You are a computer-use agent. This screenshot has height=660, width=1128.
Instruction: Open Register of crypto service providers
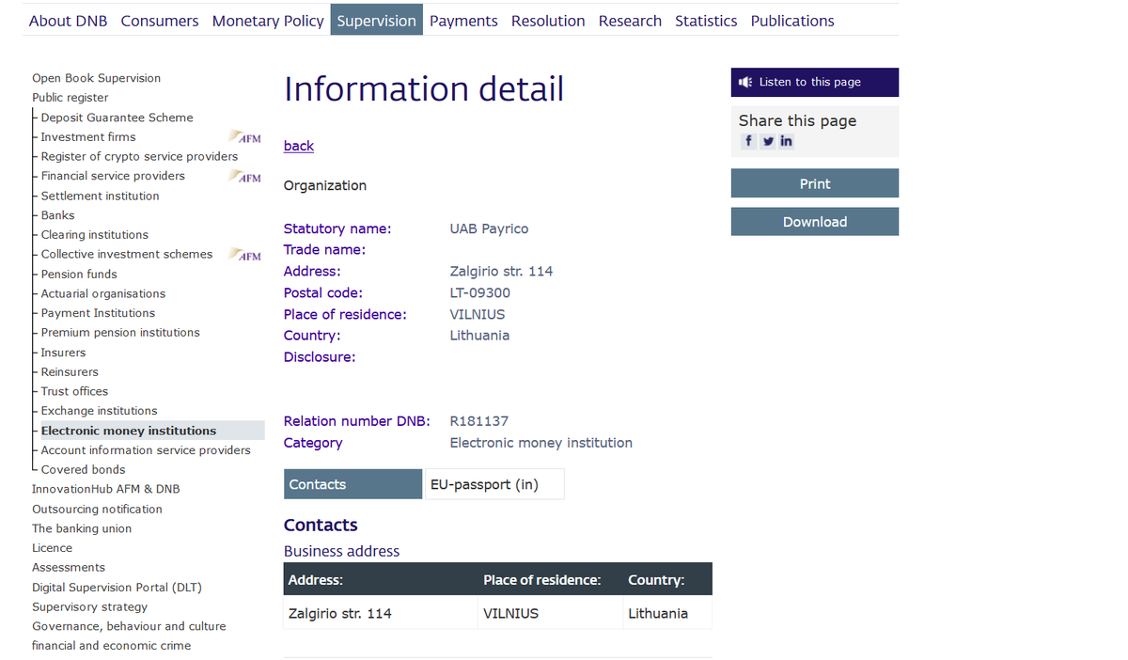139,157
